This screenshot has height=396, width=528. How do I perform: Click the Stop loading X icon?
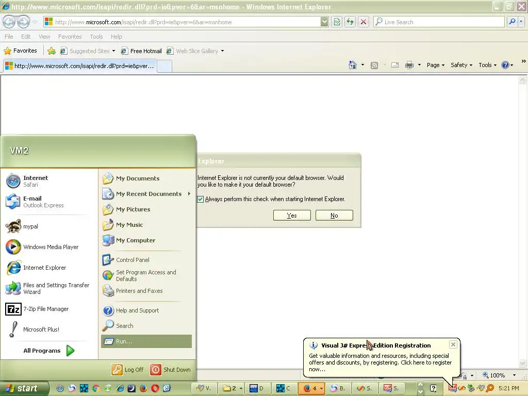(364, 22)
